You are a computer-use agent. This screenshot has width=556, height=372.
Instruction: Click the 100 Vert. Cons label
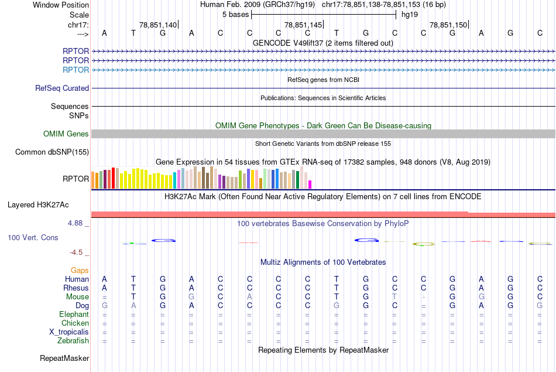coord(33,238)
